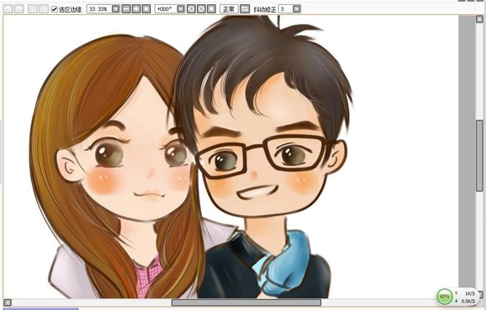
Task: Flip the canvas horizontally icon
Action: click(x=245, y=9)
